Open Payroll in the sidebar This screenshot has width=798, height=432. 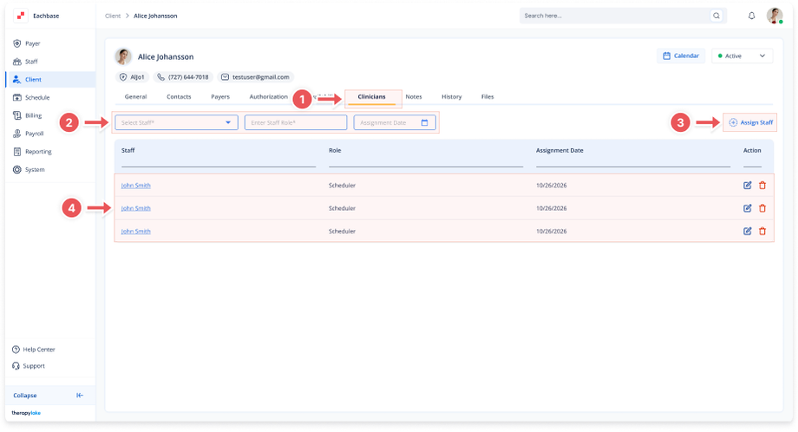(33, 134)
